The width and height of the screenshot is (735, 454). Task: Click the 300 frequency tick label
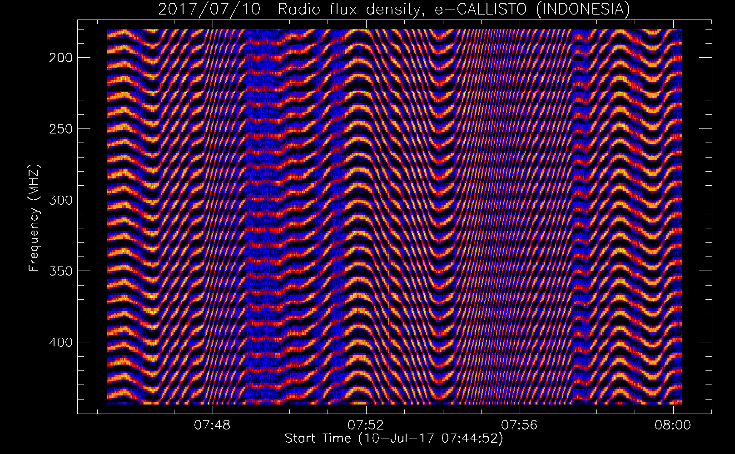point(60,200)
